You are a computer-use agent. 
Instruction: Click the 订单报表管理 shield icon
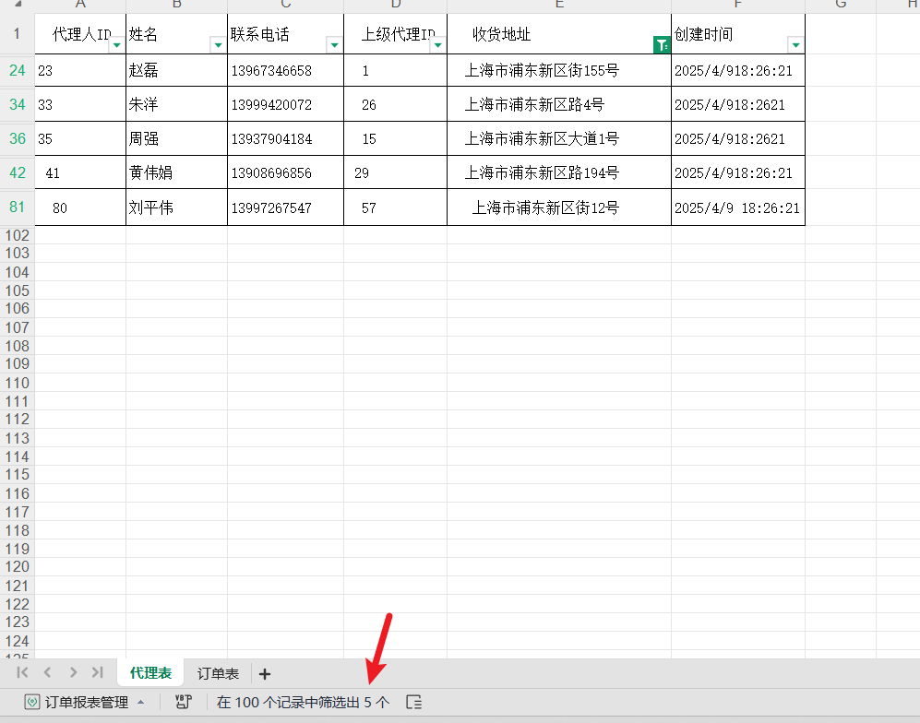click(x=31, y=702)
